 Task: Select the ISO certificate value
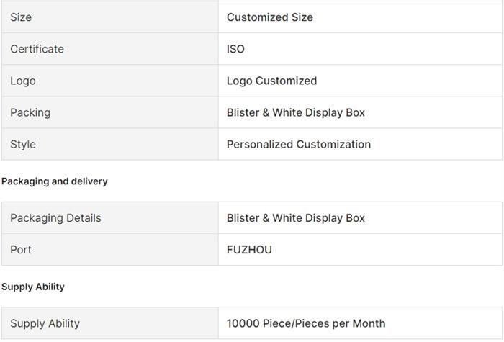pyautogui.click(x=235, y=49)
